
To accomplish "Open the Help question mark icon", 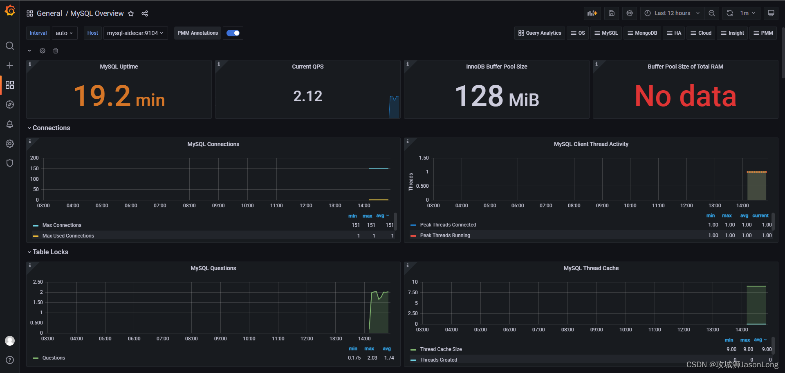I will pos(10,360).
